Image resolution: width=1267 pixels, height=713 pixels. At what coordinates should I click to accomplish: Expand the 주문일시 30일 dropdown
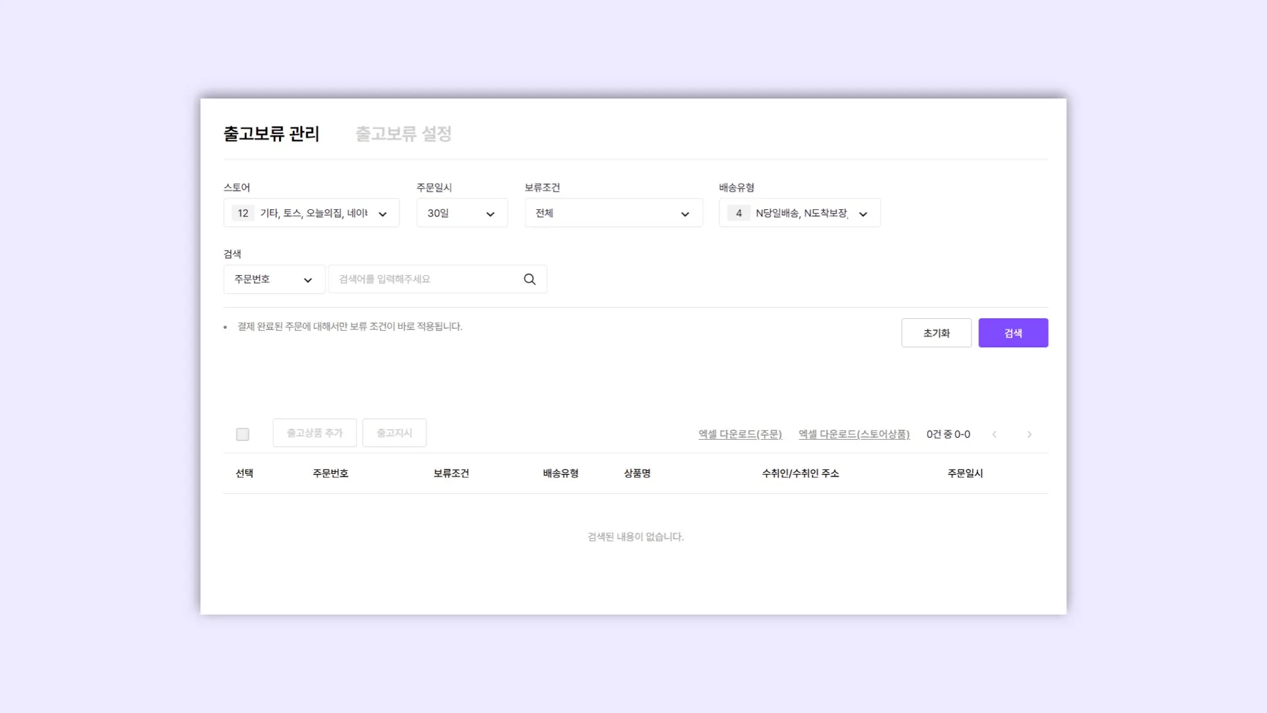click(461, 213)
